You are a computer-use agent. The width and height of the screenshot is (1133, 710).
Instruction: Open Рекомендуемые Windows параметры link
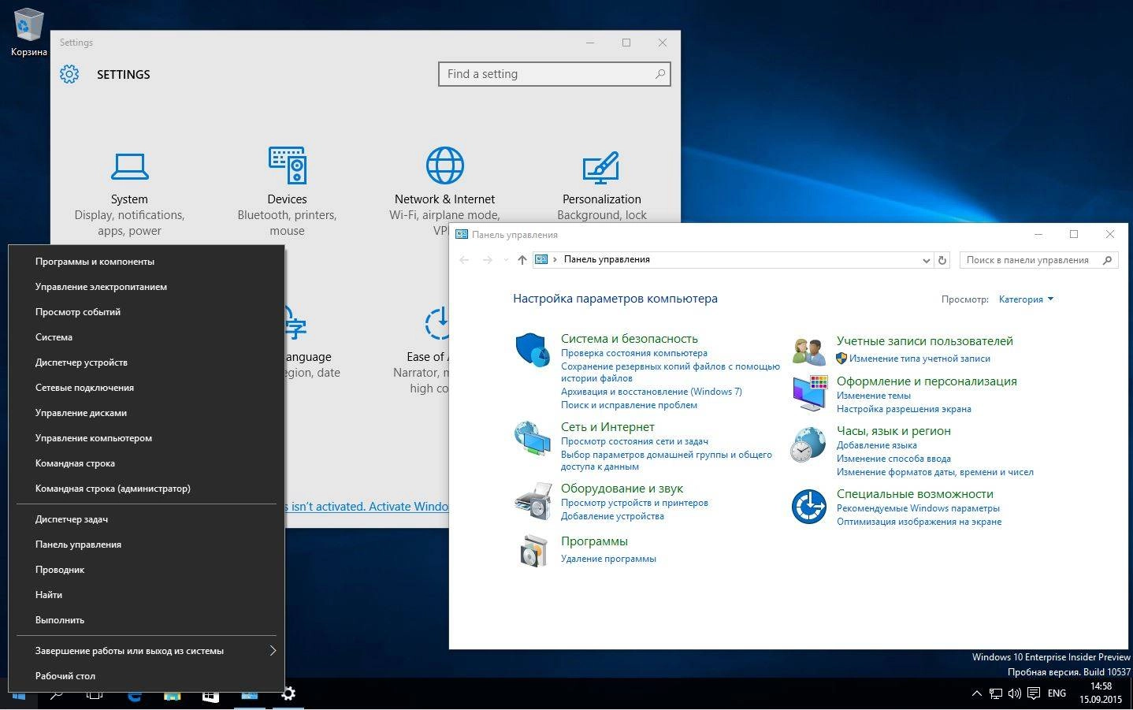coord(918,508)
